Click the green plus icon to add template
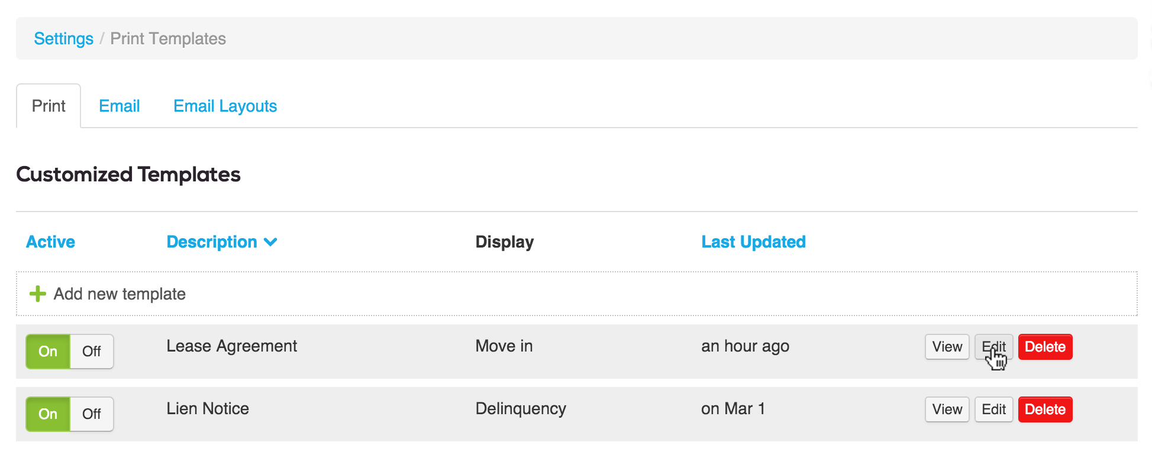 [x=38, y=294]
